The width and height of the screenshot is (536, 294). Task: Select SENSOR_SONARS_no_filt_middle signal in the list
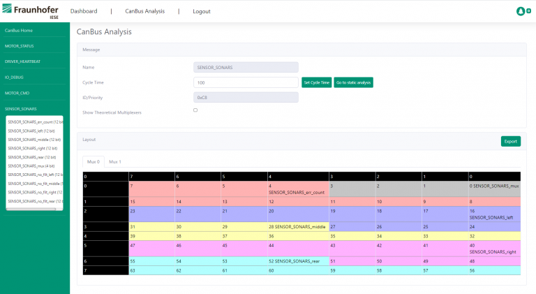point(35,184)
